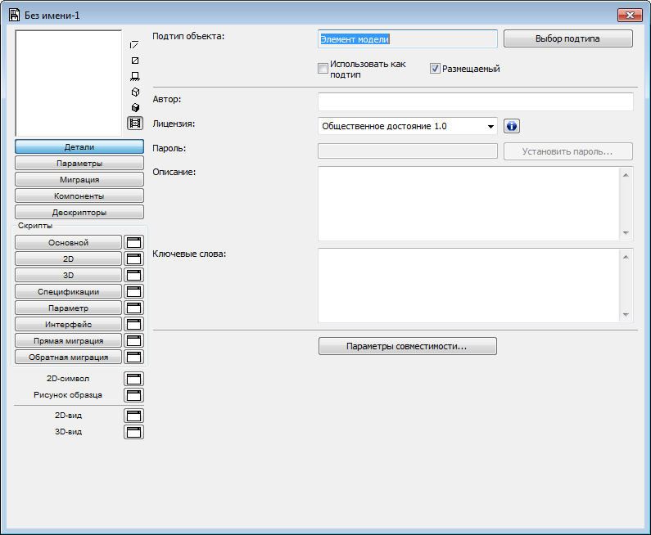
Task: Open Прямая миграция script window icon
Action: [133, 341]
